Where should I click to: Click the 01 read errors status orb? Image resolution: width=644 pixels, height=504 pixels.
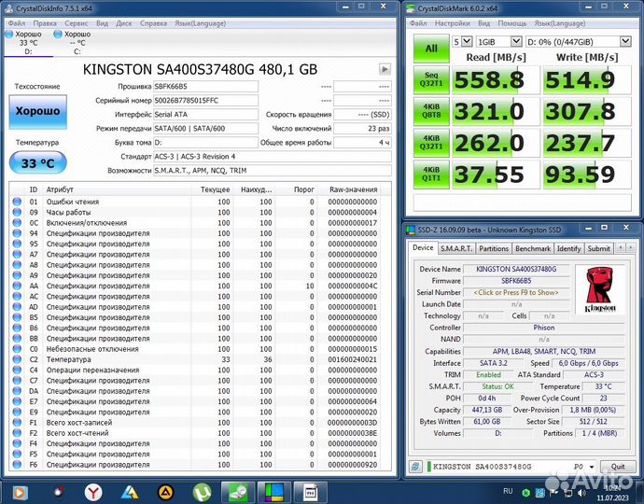tap(17, 202)
